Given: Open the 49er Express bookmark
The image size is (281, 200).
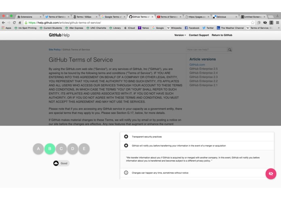Looking at the screenshot, I should [74, 28].
